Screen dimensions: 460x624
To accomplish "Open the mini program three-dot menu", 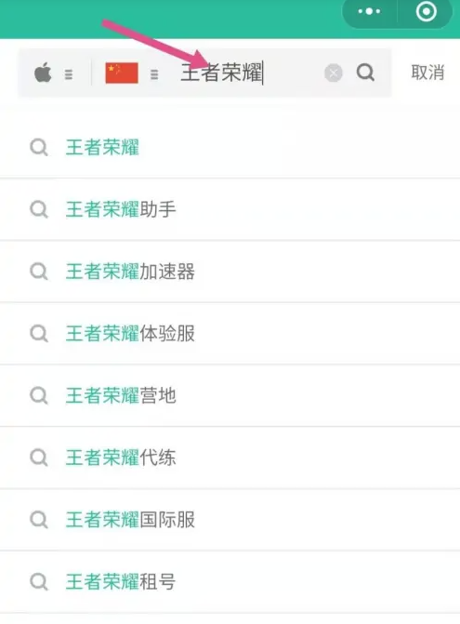I will (x=369, y=11).
